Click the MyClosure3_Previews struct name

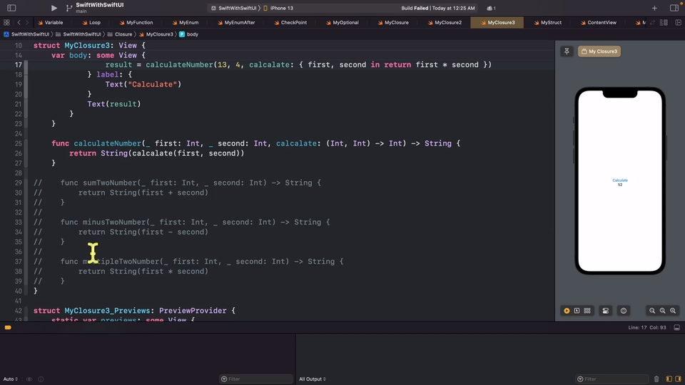[x=107, y=310]
